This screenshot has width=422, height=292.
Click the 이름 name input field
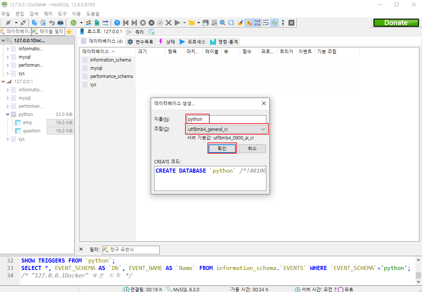pyautogui.click(x=226, y=119)
